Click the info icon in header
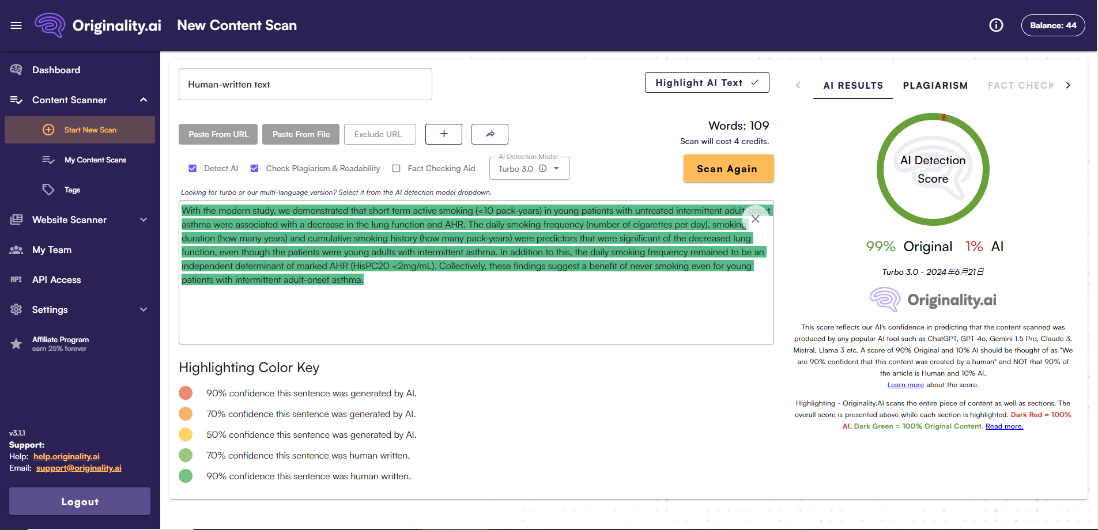 point(996,25)
